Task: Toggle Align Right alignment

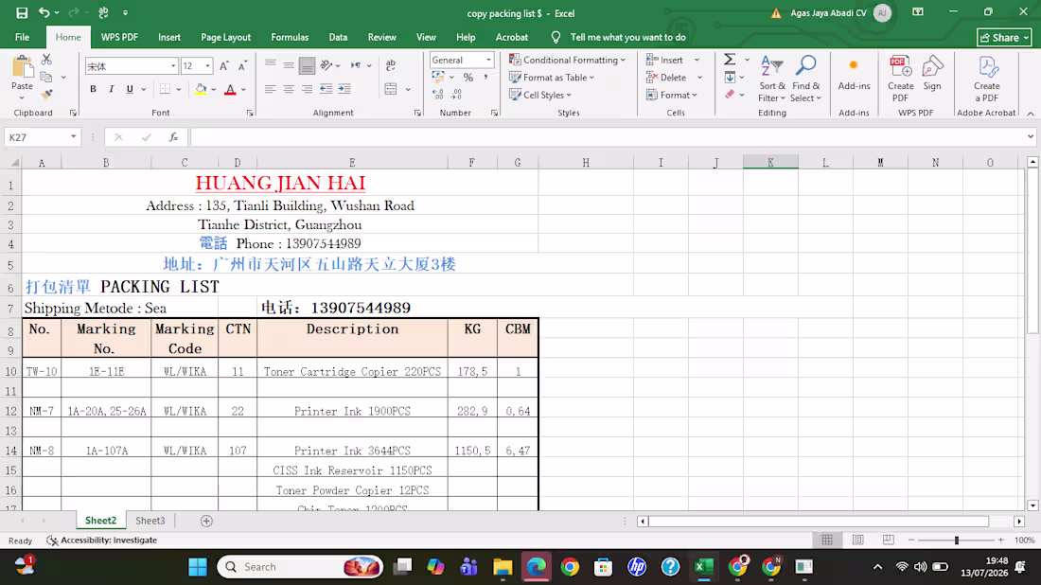Action: (307, 89)
